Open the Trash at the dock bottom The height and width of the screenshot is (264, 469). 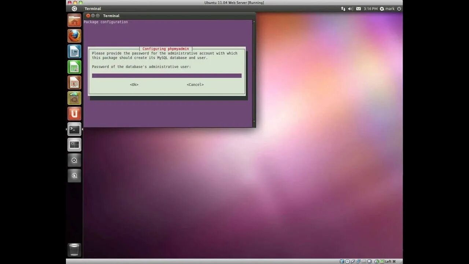point(74,250)
